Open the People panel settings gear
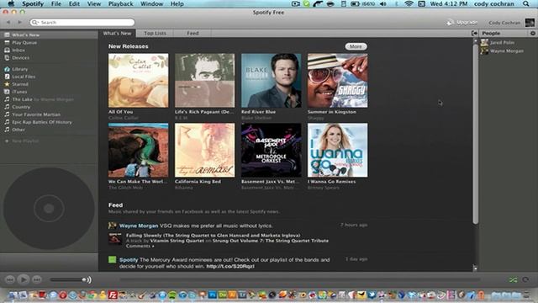Screen dimensions: 538x303 tap(532, 34)
